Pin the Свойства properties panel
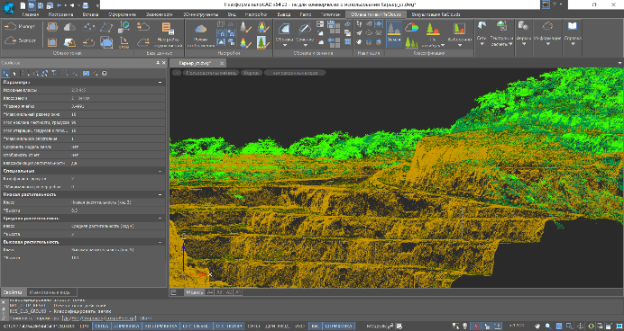 tap(158, 63)
